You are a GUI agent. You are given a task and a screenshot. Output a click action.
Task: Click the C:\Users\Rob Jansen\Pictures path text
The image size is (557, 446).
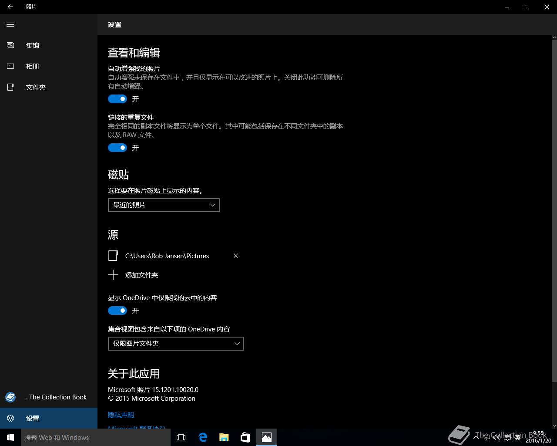(167, 256)
